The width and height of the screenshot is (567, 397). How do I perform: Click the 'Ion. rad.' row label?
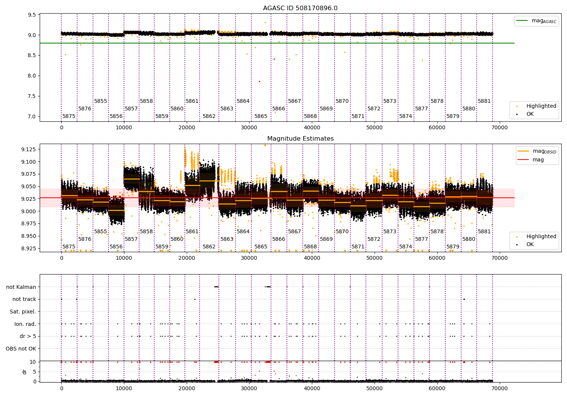pyautogui.click(x=25, y=324)
